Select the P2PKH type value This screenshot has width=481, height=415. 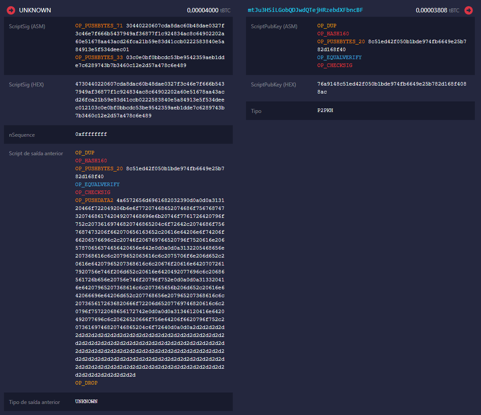(324, 111)
